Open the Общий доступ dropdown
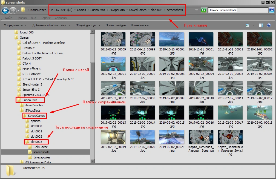Image resolution: width=276 pixels, height=179 pixels. click(88, 25)
